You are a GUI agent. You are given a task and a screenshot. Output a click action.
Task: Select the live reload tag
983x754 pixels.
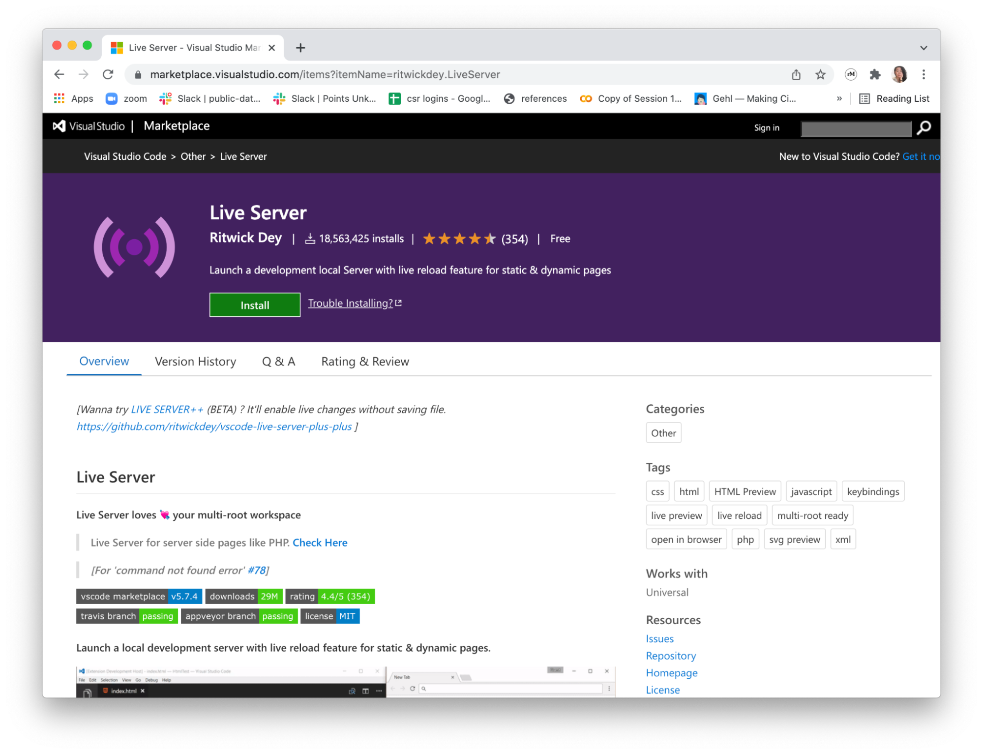tap(739, 515)
